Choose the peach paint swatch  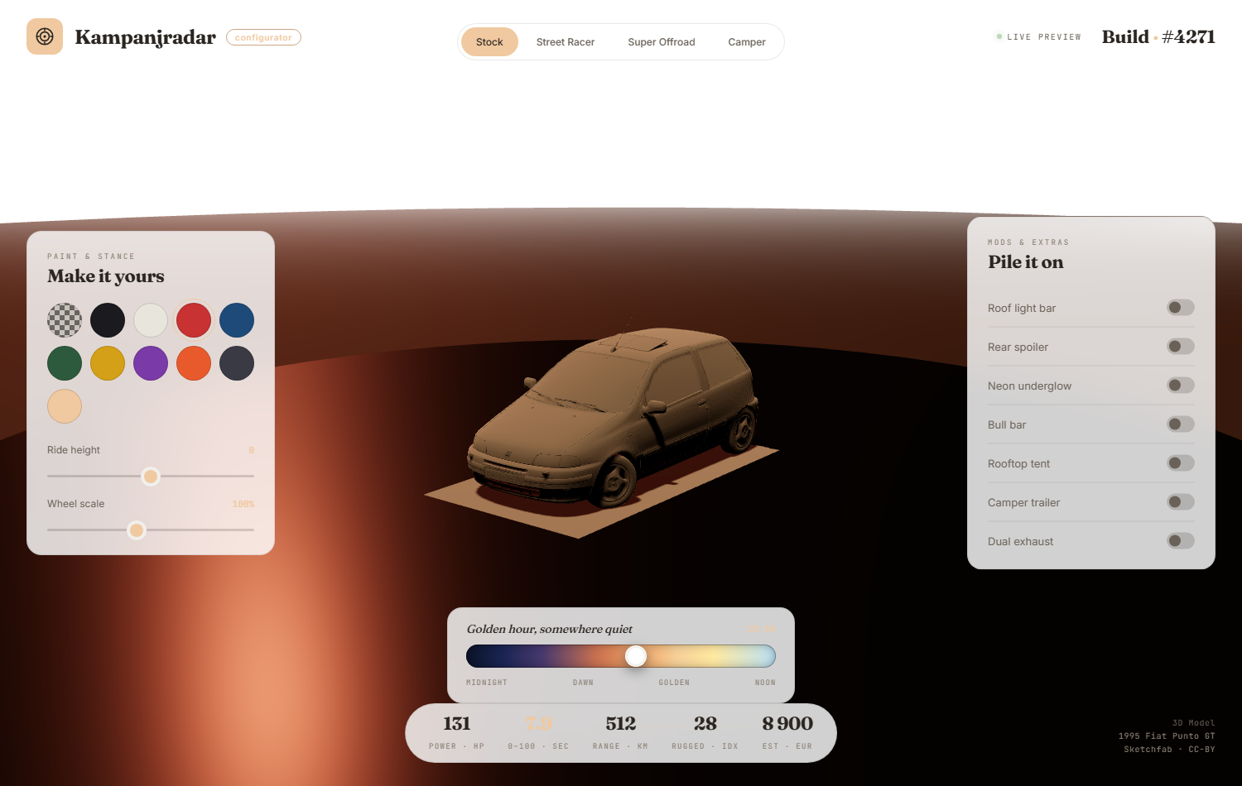[x=65, y=406]
